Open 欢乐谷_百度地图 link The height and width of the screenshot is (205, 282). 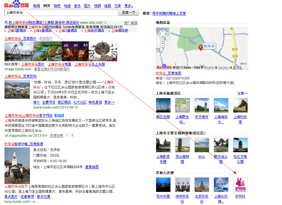[168, 73]
